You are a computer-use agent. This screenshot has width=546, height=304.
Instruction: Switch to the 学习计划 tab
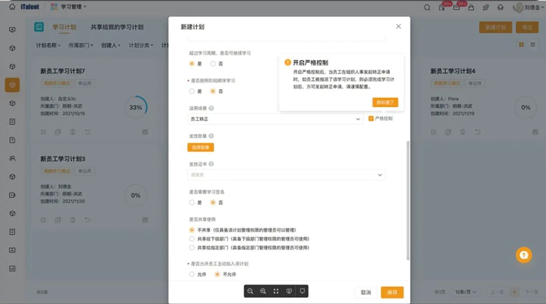65,27
